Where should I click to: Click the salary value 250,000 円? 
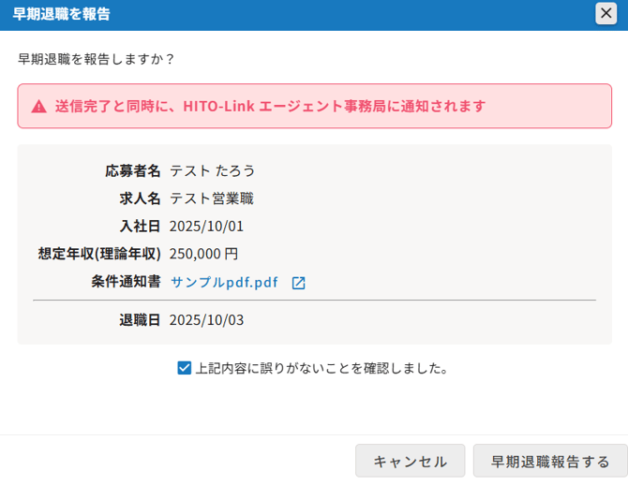pyautogui.click(x=203, y=254)
